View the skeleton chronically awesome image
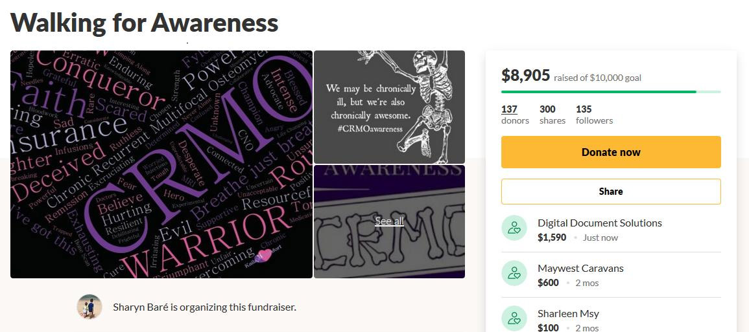749x332 pixels. 389,107
